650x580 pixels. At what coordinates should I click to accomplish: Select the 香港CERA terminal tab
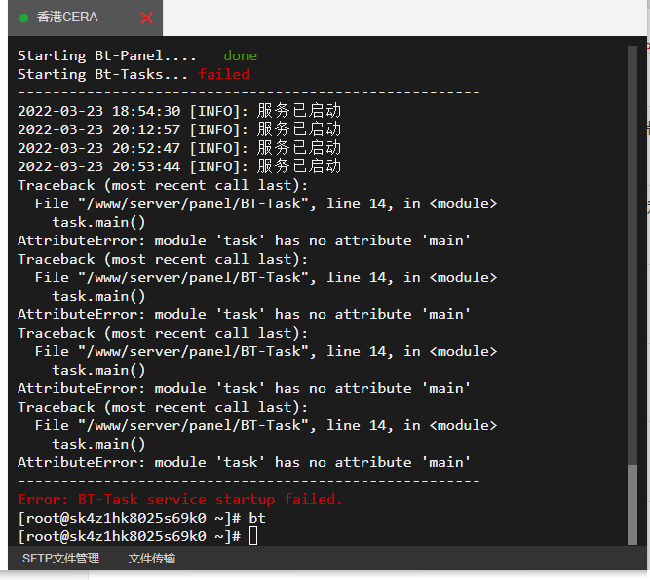click(85, 18)
